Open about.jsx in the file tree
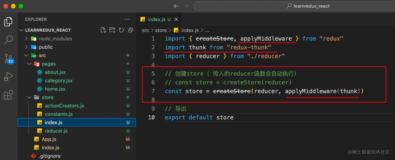This screenshot has width=395, height=160. [55, 72]
